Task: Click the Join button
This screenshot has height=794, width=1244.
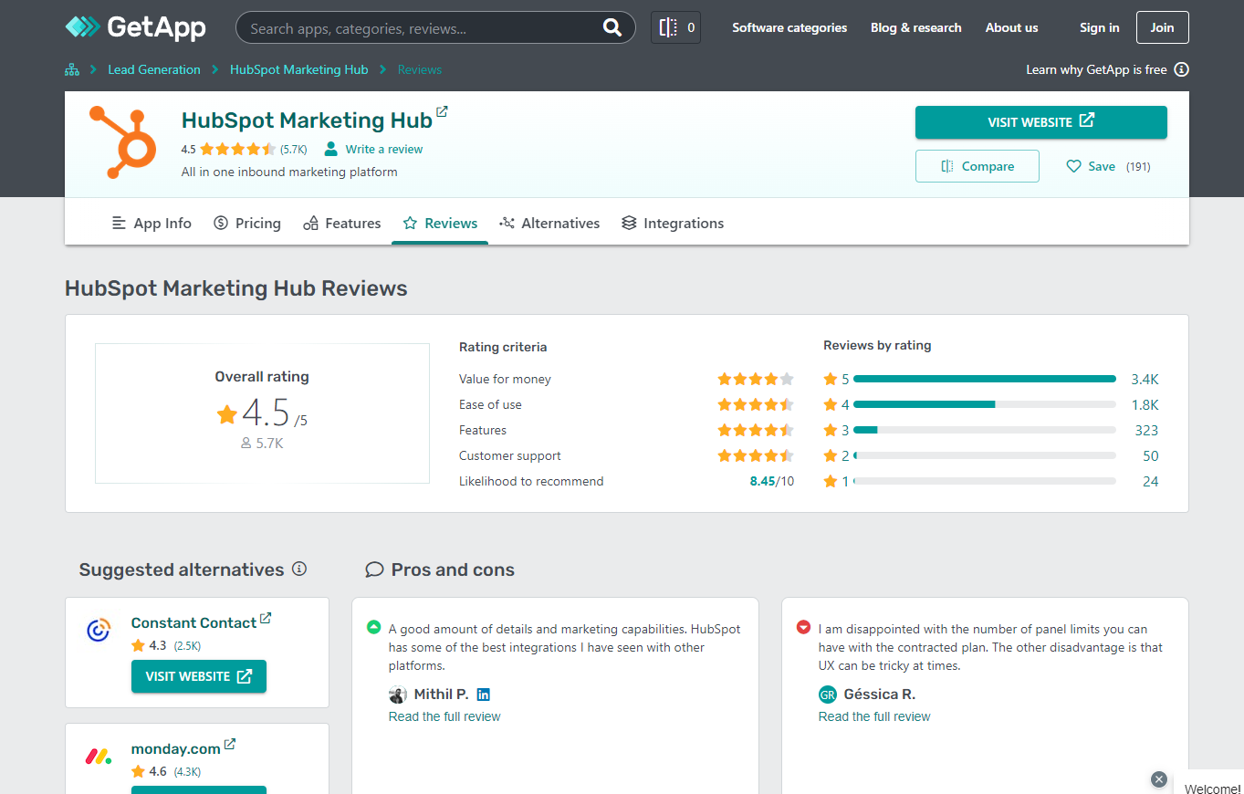Action: coord(1162,27)
